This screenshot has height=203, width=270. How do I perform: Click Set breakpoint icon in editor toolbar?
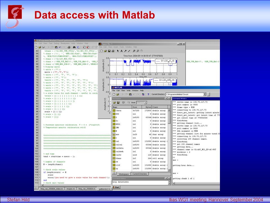[x=84, y=47]
